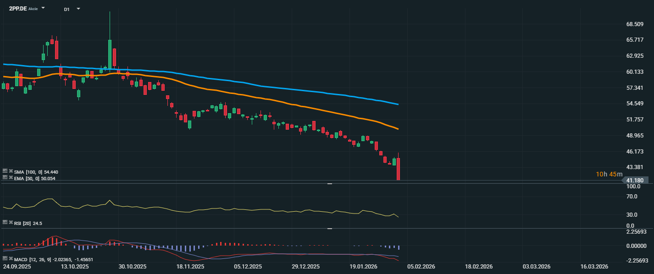
Task: Click the current price tag 41.180
Action: click(x=636, y=181)
